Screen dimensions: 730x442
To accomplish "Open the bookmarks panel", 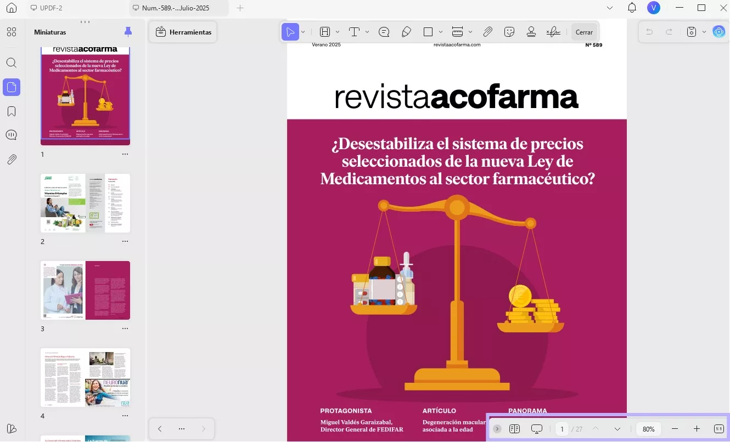I will click(12, 111).
